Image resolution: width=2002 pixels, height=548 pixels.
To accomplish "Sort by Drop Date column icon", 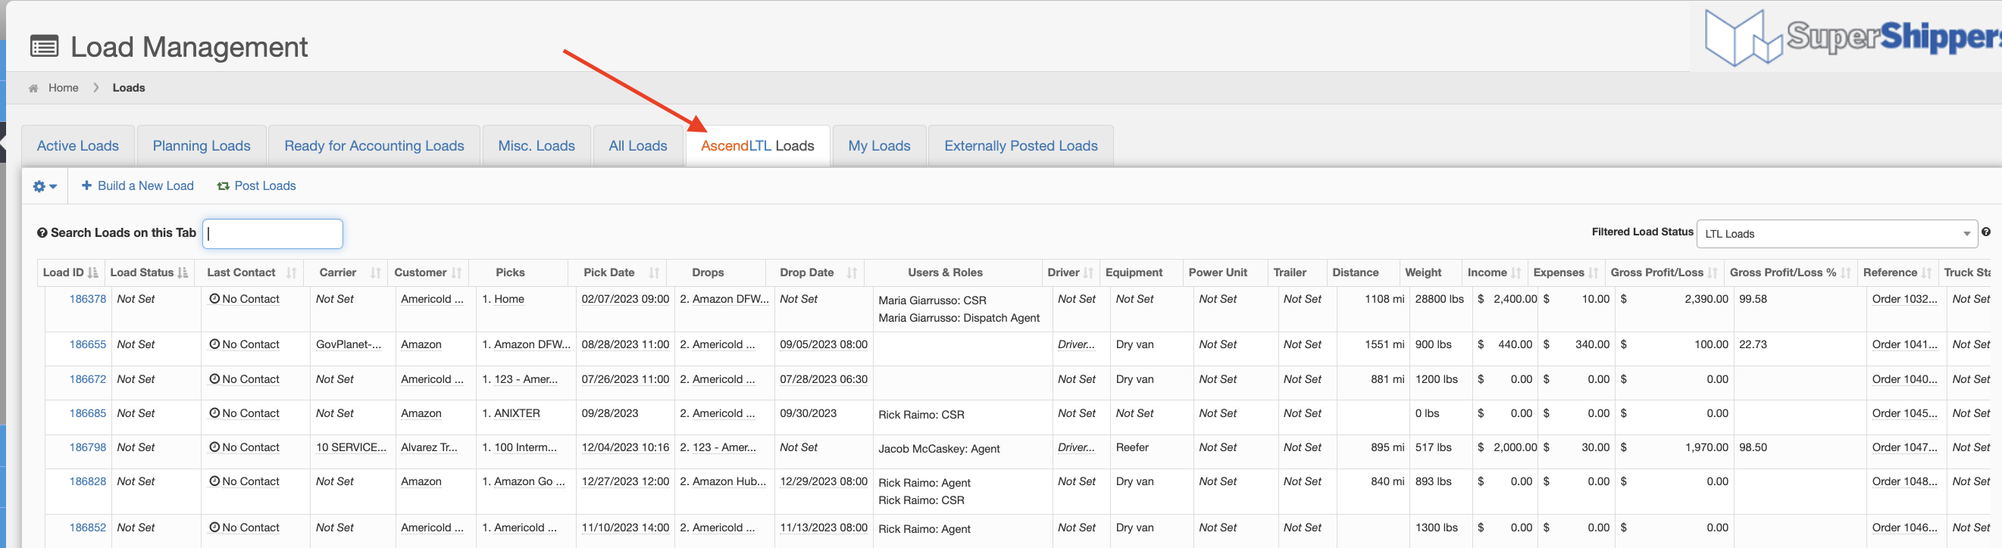I will coord(852,273).
